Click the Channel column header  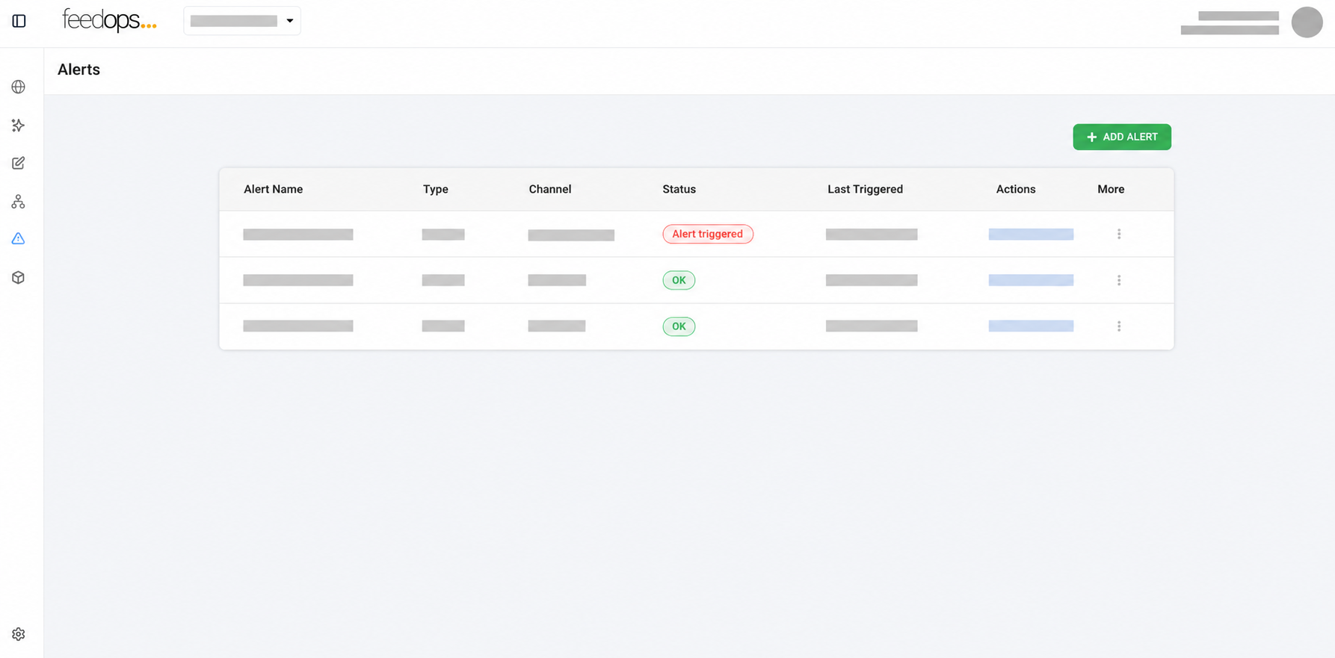[550, 189]
